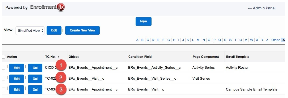Click the EnrollmentRx logo
288x98 pixels.
[47, 7]
